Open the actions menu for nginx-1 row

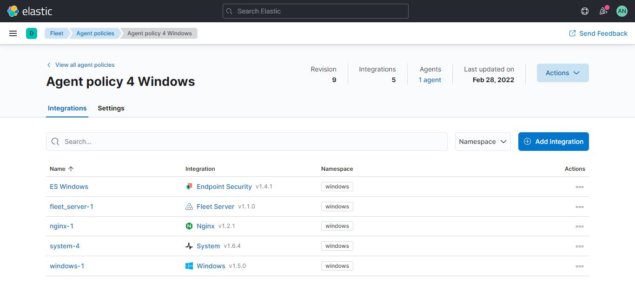coord(579,226)
